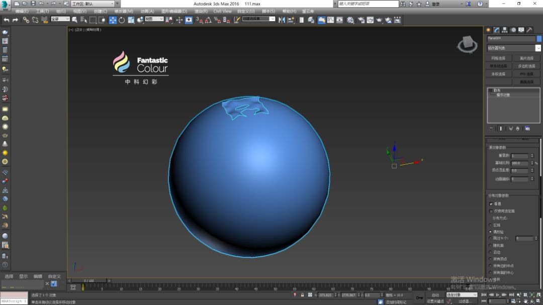Open the Modify panel tab icon
543x305 pixels.
(496, 30)
